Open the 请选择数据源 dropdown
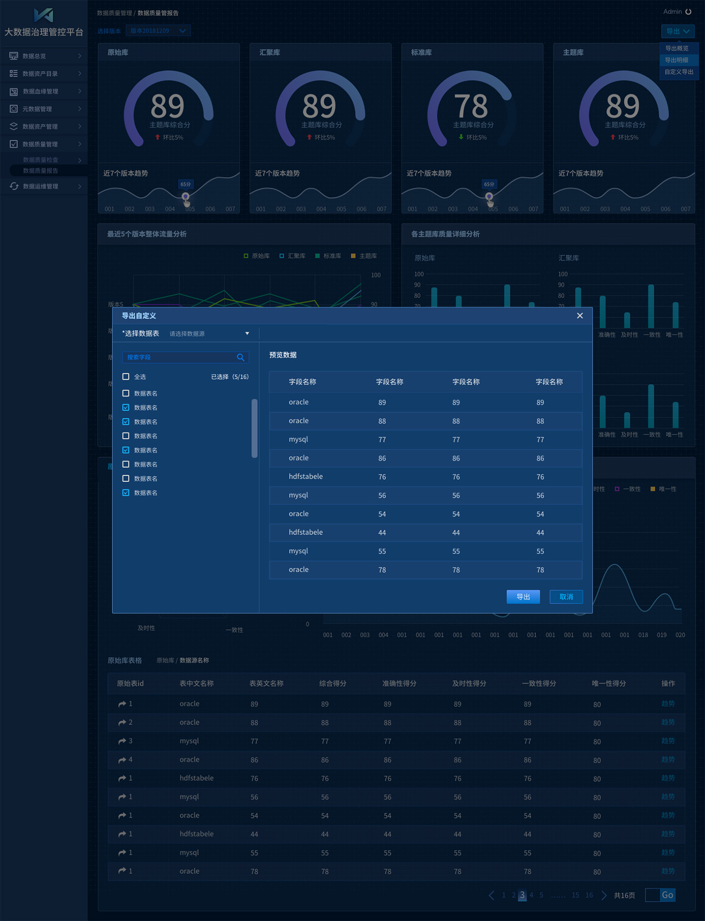 pyautogui.click(x=209, y=333)
